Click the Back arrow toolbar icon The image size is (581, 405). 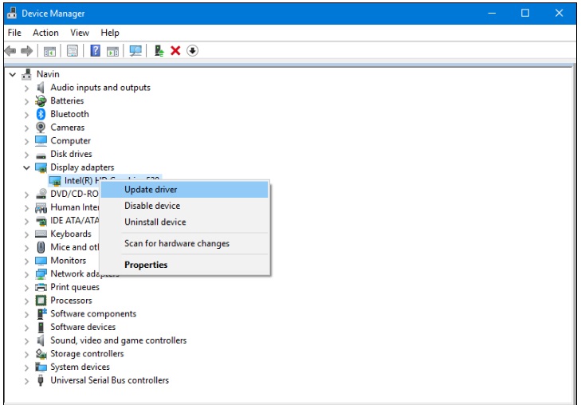click(x=10, y=51)
